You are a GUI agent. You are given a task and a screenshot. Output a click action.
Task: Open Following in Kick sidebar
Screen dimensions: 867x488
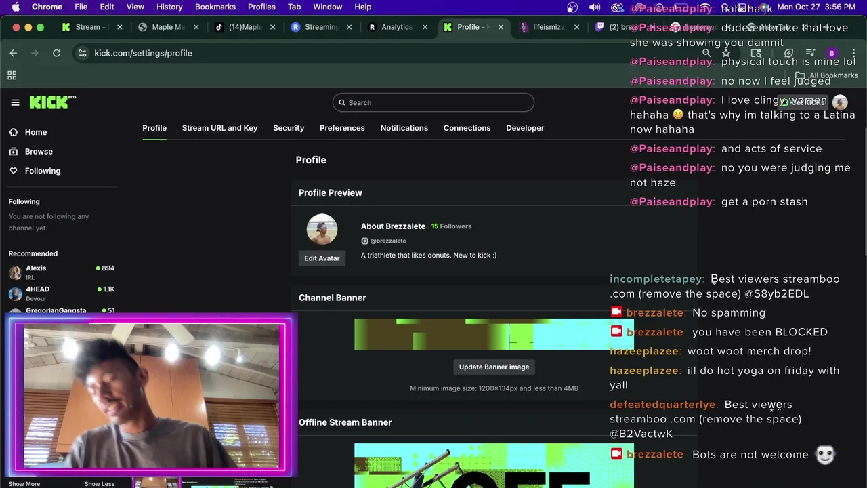(35, 171)
